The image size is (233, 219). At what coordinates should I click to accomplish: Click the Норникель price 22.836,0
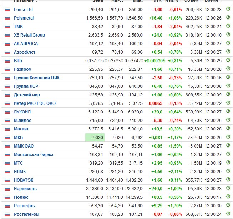click(x=94, y=189)
